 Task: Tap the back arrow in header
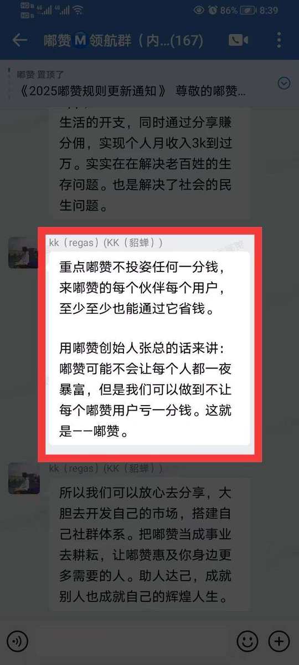coord(20,40)
